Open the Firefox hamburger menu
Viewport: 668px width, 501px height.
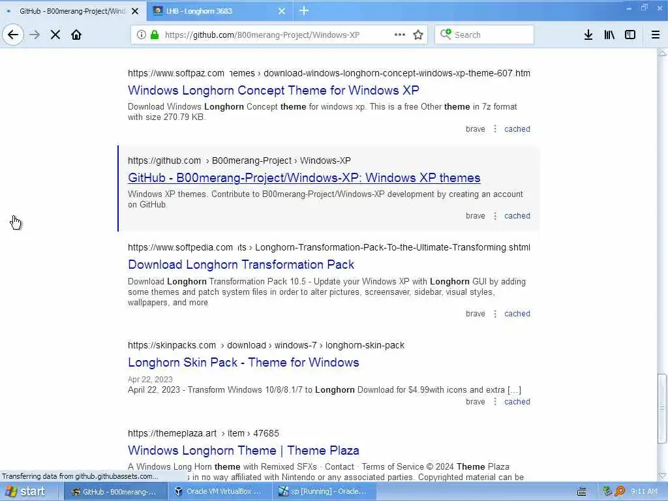pos(655,35)
